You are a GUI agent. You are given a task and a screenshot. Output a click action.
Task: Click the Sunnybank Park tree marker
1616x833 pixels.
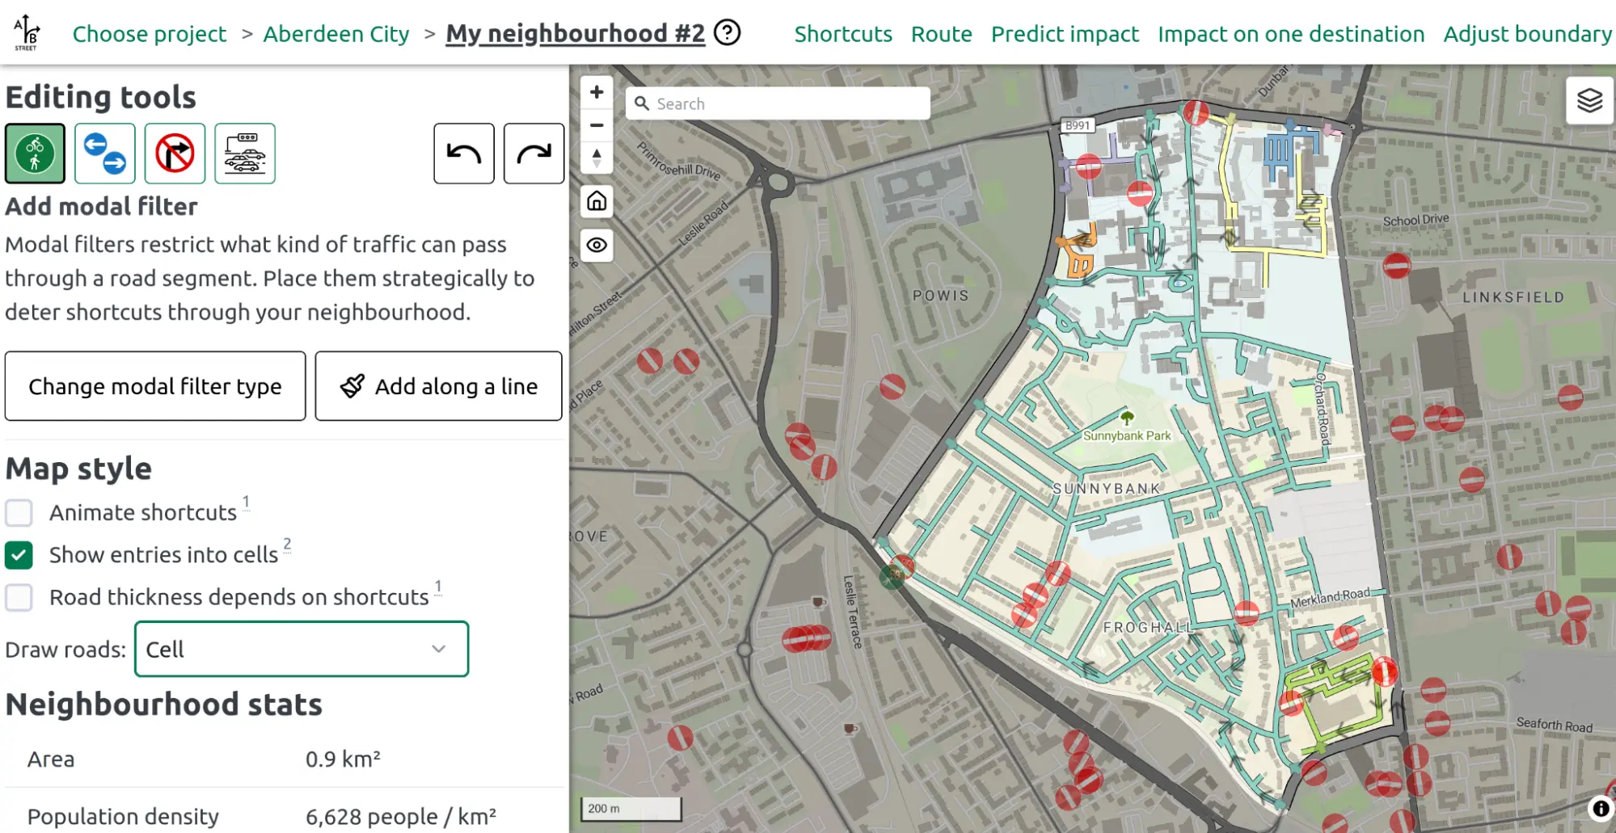pyautogui.click(x=1127, y=418)
